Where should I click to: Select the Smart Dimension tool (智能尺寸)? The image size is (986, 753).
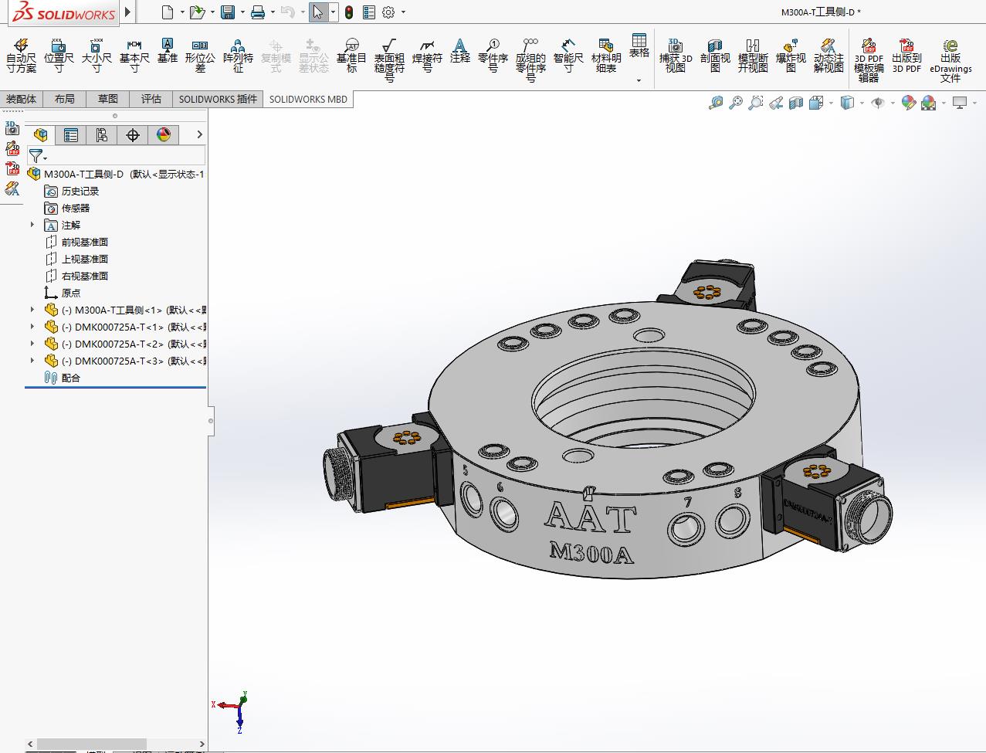(568, 56)
